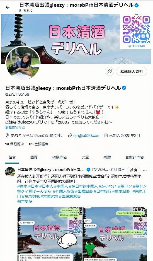The width and height of the screenshot is (153, 261).
Task: Click the link icon before qingjiu520.com
Action: (70, 136)
